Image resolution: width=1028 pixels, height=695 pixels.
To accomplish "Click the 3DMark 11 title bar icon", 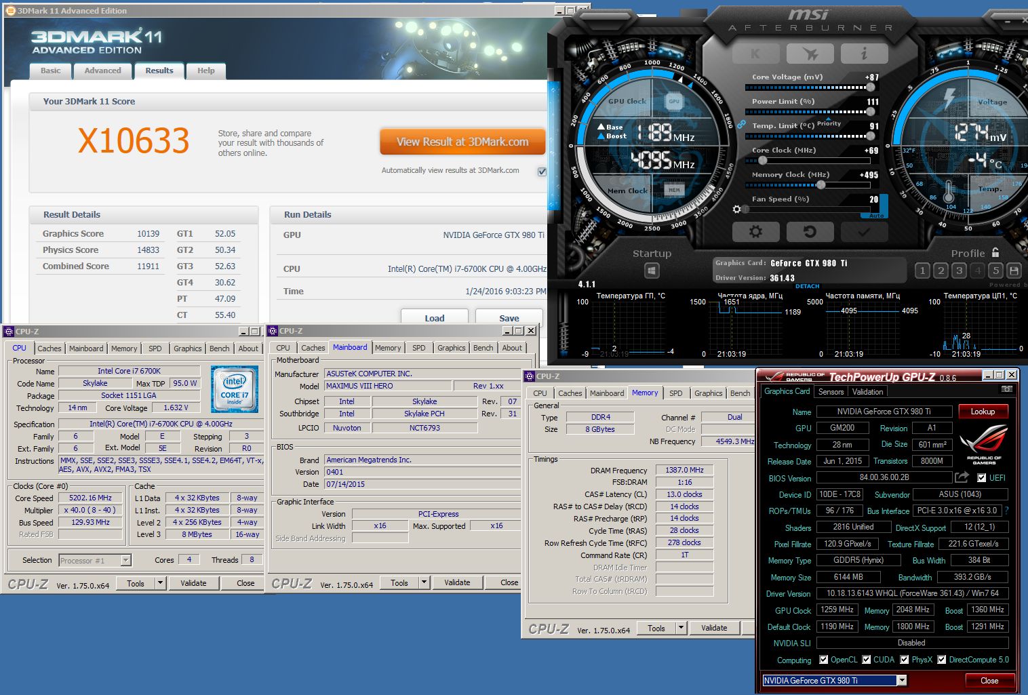I will [10, 10].
